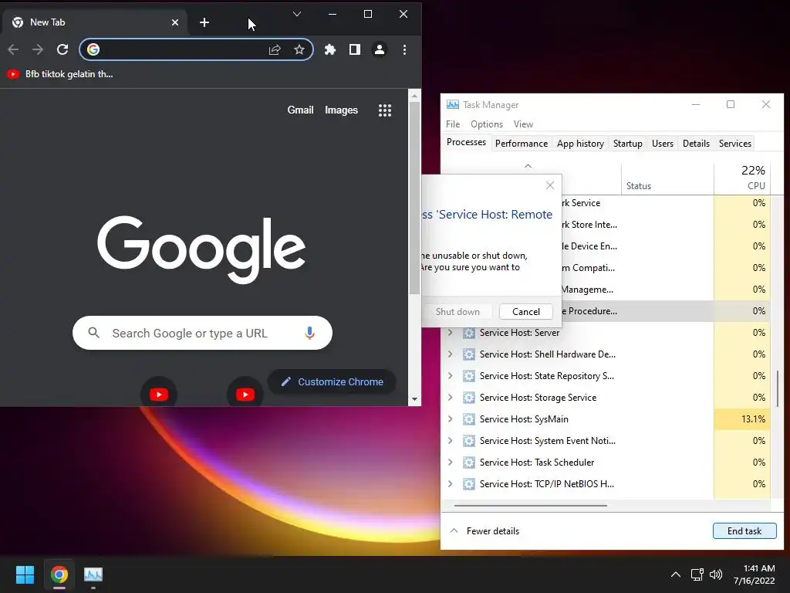790x593 pixels.
Task: Switch to the App history tab
Action: pos(580,143)
